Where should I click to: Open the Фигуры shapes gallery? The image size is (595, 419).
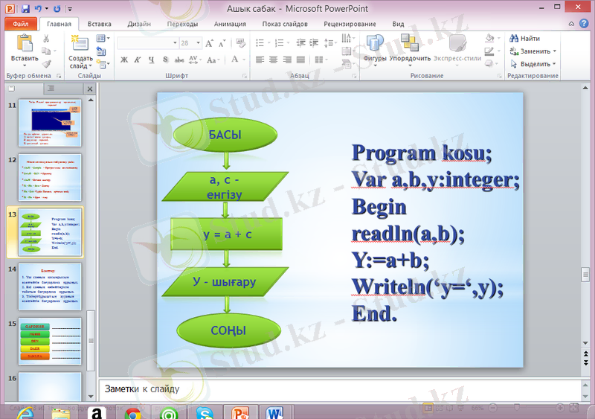[375, 45]
